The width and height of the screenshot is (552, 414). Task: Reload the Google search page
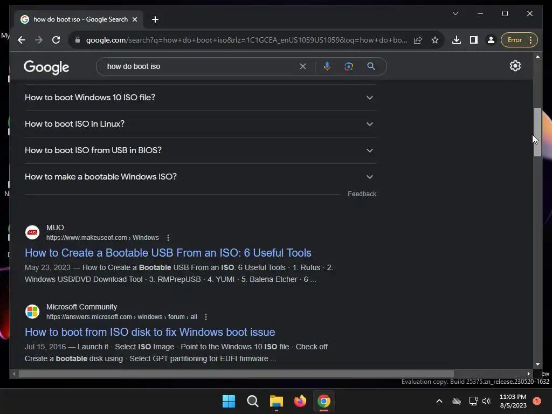(x=56, y=40)
